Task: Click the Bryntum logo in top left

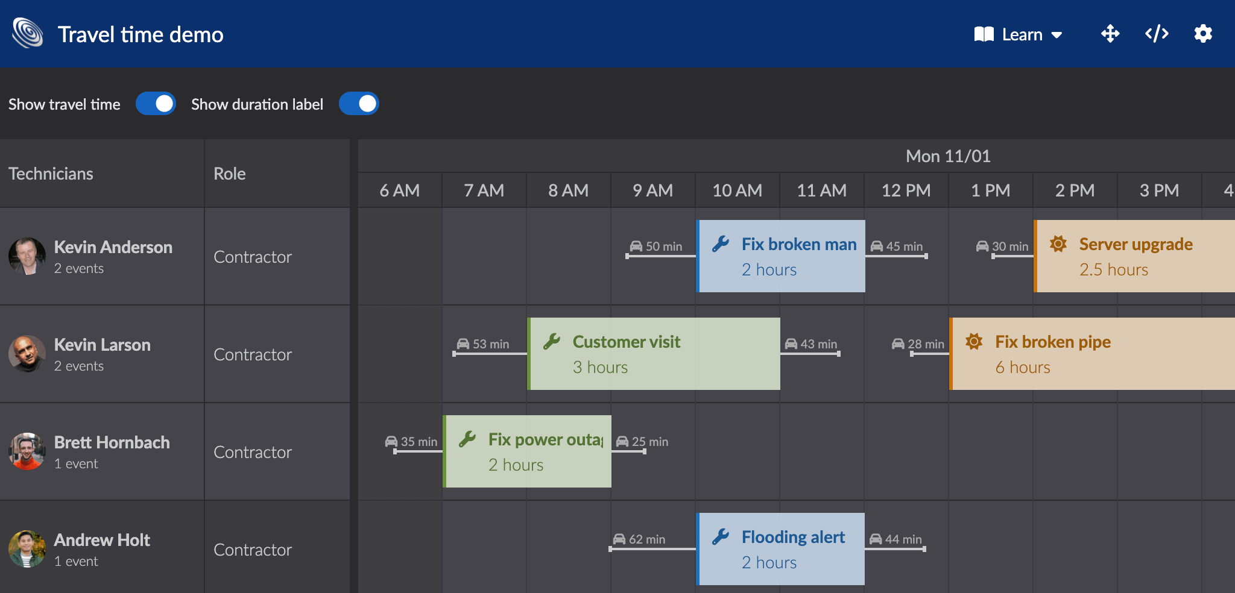Action: (28, 32)
